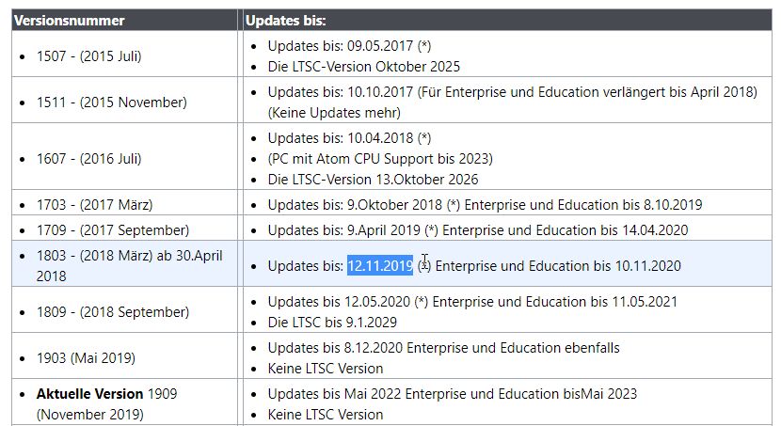Viewport: 781px width, 426px height.
Task: Click the 1803 - (2018 März) row label
Action: coord(130,266)
